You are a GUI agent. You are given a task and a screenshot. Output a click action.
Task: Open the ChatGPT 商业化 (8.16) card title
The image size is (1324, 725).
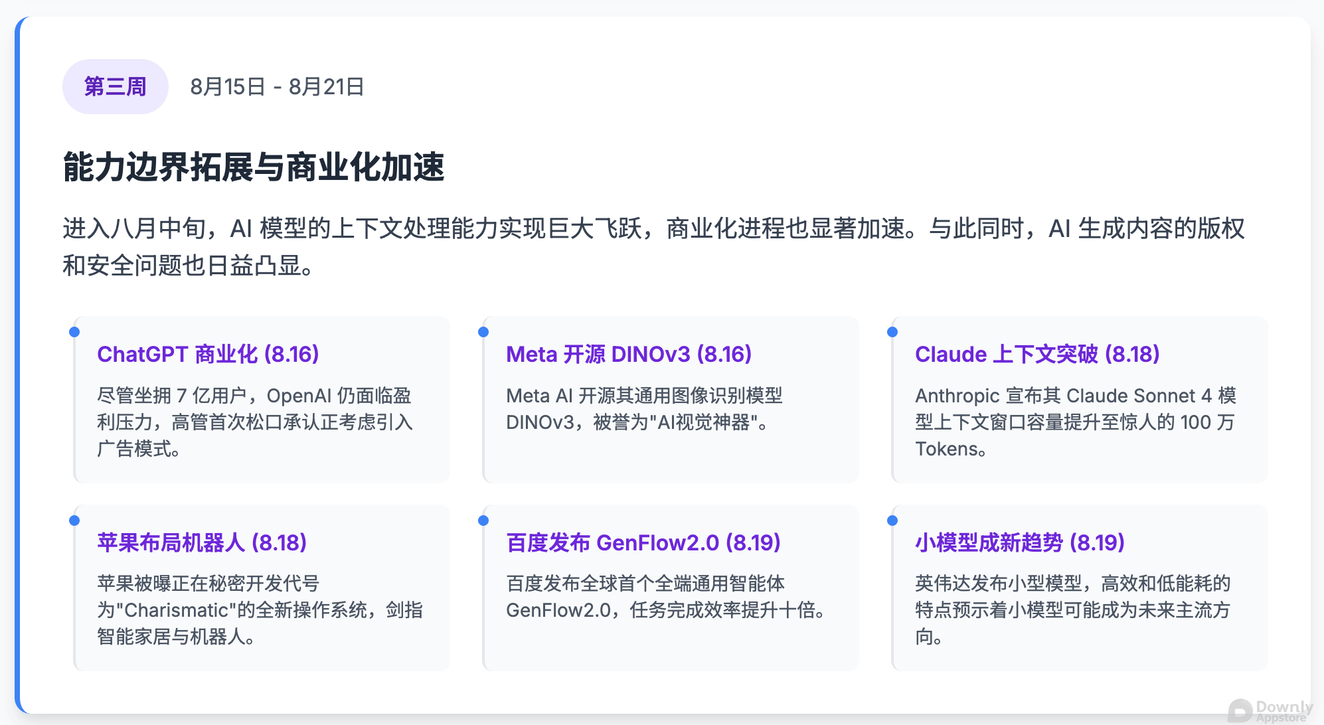coord(208,354)
